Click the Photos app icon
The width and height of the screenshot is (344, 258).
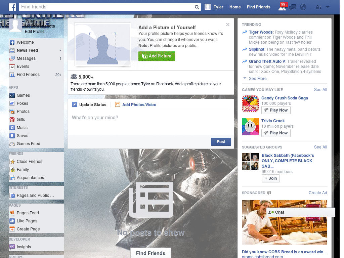(x=12, y=112)
